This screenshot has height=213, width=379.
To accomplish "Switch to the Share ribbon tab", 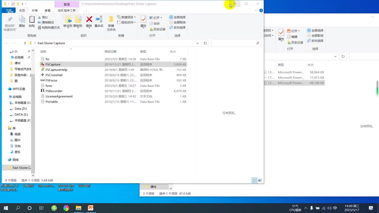I will click(35, 11).
